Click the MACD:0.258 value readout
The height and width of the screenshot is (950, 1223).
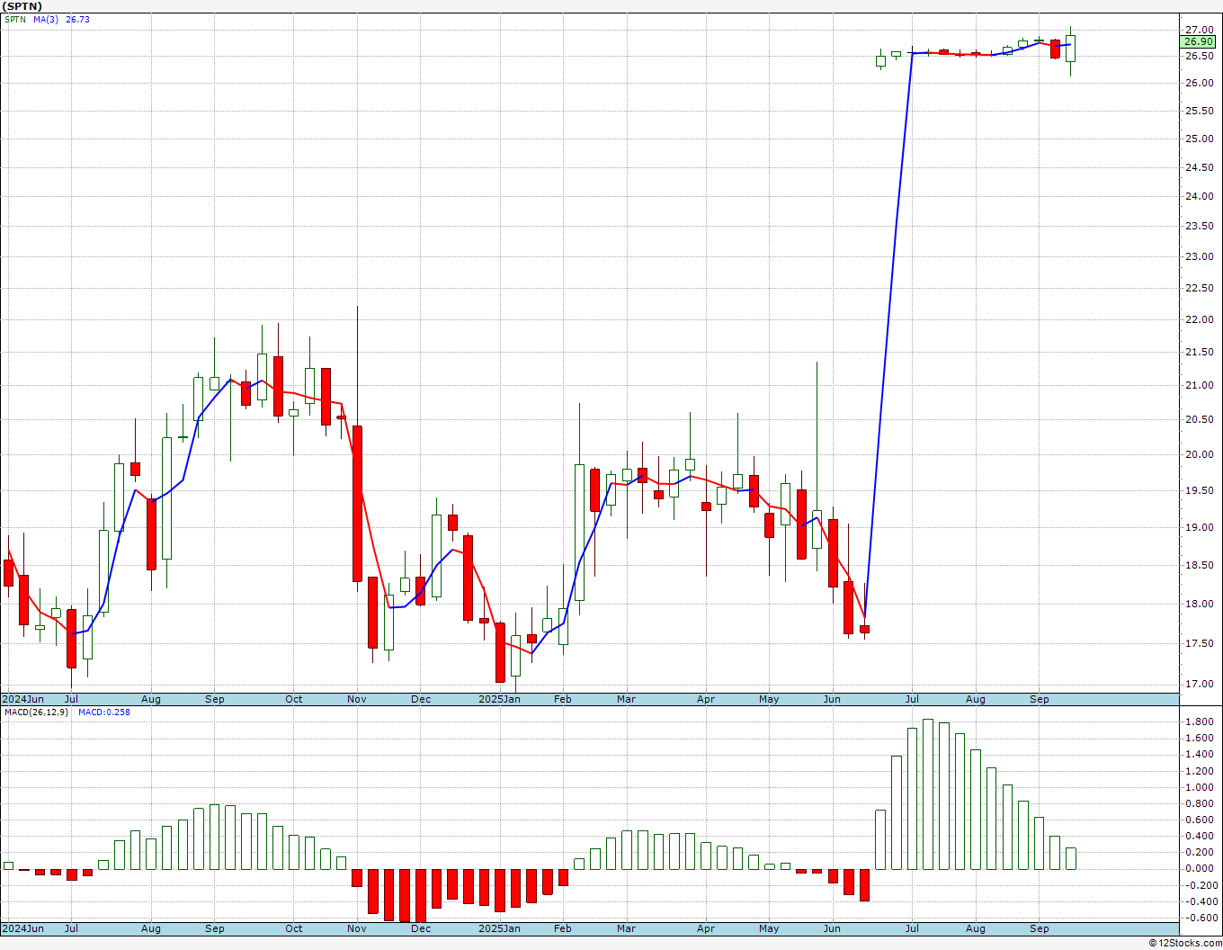click(103, 712)
